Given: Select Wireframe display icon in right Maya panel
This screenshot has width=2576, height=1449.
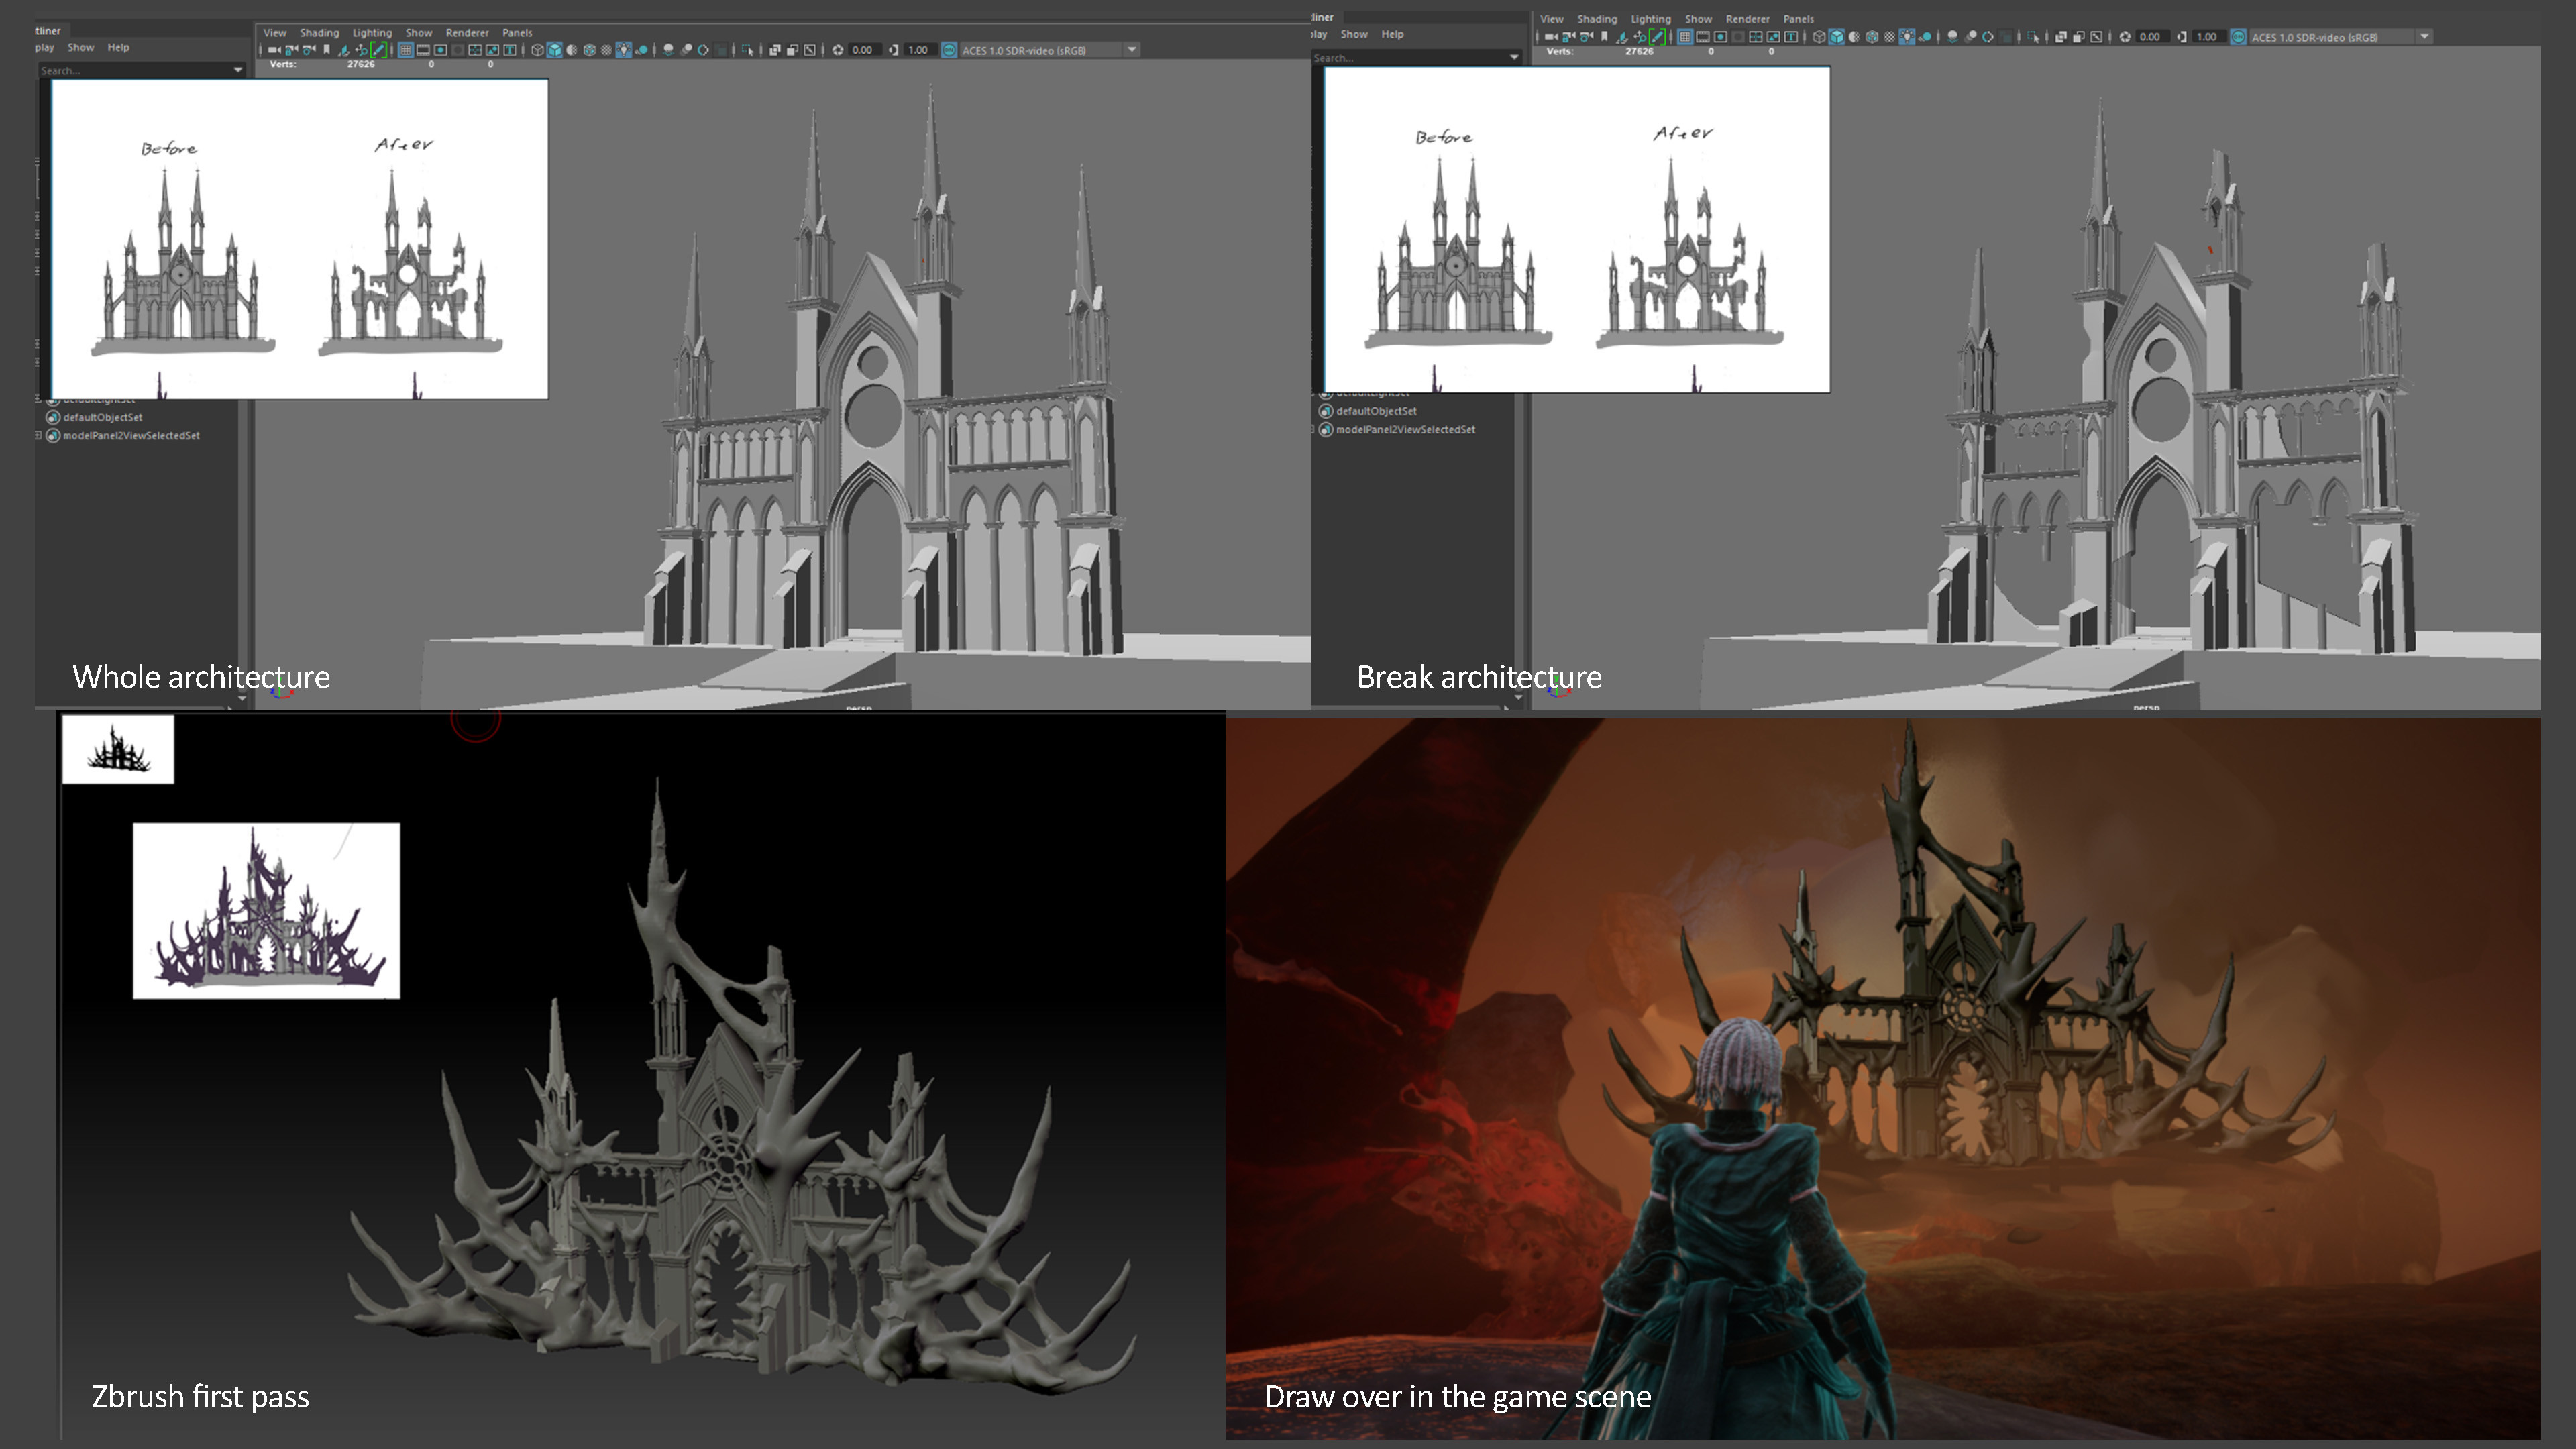Looking at the screenshot, I should [1820, 37].
